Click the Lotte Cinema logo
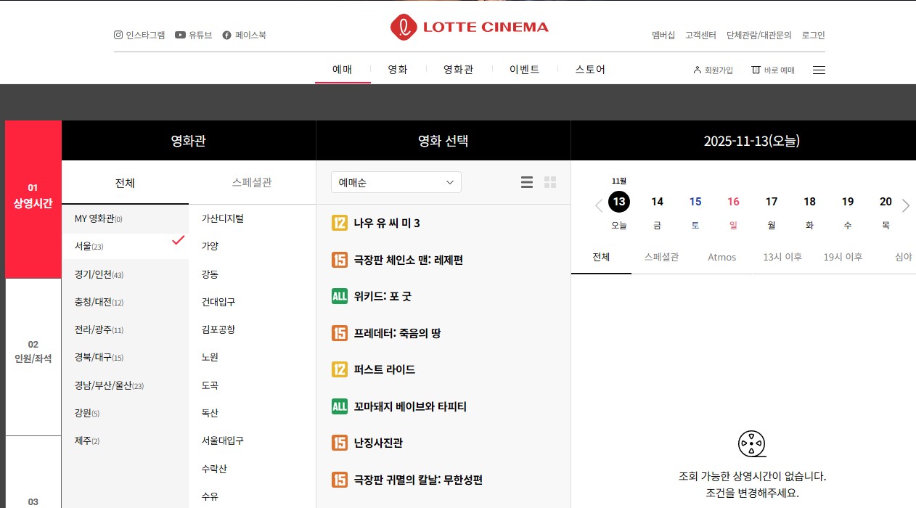This screenshot has height=508, width=916. [469, 27]
